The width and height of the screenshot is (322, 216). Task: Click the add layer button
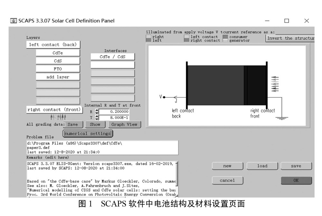click(x=58, y=77)
